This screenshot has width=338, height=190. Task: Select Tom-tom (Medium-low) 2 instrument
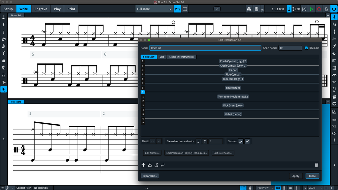[233, 97]
